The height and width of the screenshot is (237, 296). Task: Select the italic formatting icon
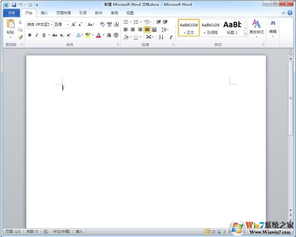point(36,35)
